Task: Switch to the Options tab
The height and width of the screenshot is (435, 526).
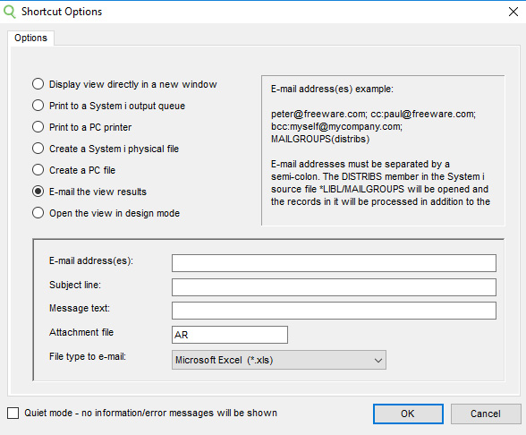Action: (30, 38)
